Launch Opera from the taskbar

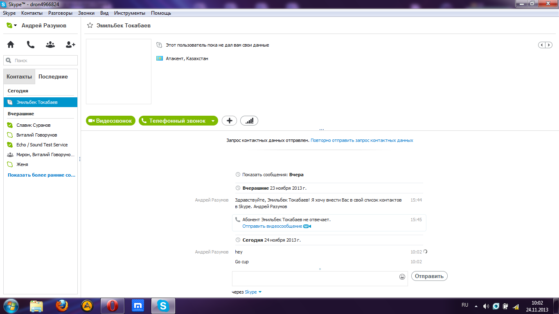[x=113, y=306]
